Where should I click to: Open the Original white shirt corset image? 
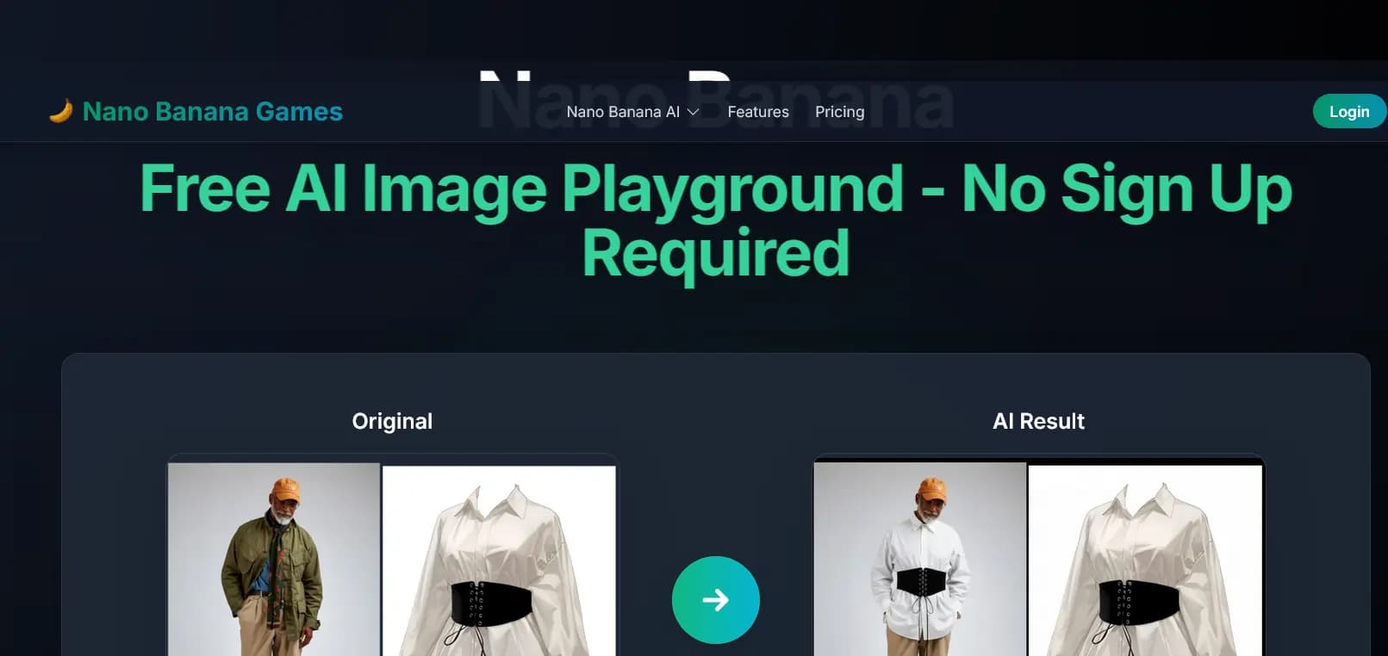(x=499, y=561)
